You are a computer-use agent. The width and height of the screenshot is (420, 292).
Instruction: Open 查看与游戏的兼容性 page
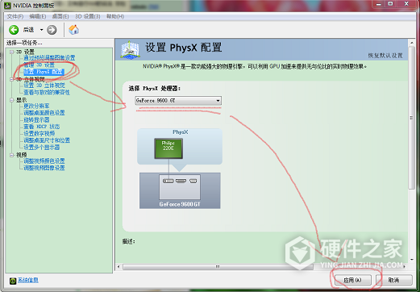point(47,93)
